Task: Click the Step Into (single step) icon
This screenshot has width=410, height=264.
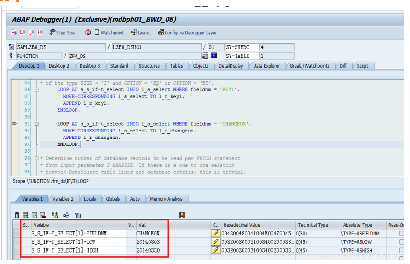Action: (14, 32)
